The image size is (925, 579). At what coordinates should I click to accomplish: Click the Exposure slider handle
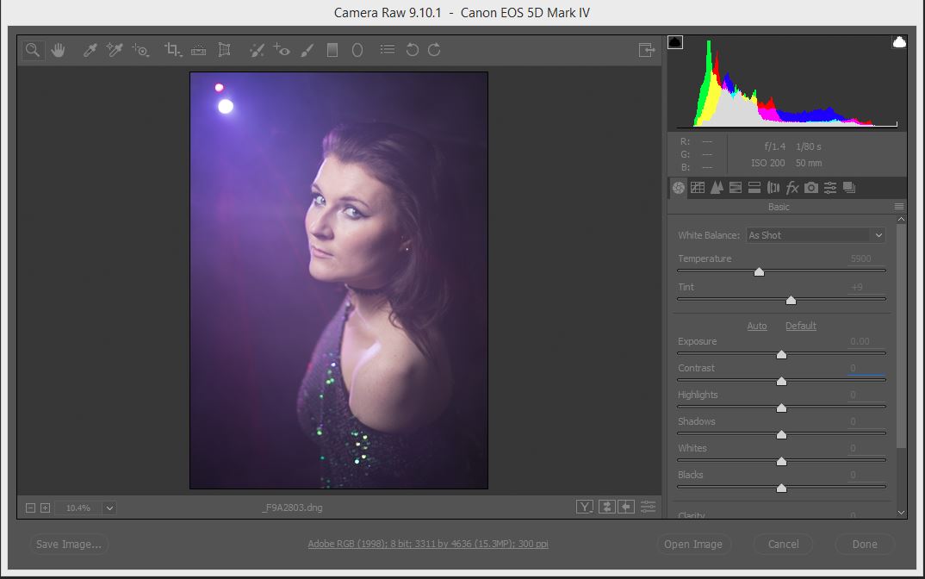point(781,354)
